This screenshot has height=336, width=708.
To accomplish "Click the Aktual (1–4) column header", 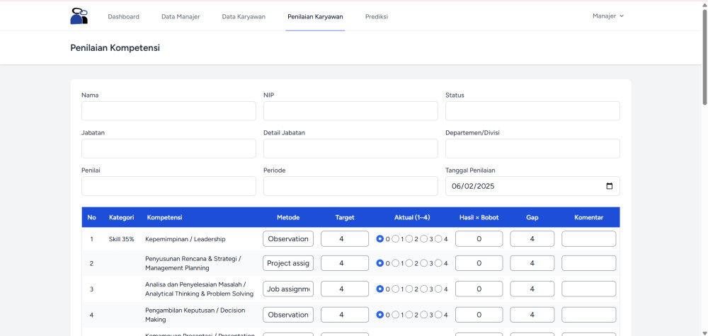I will (x=412, y=217).
